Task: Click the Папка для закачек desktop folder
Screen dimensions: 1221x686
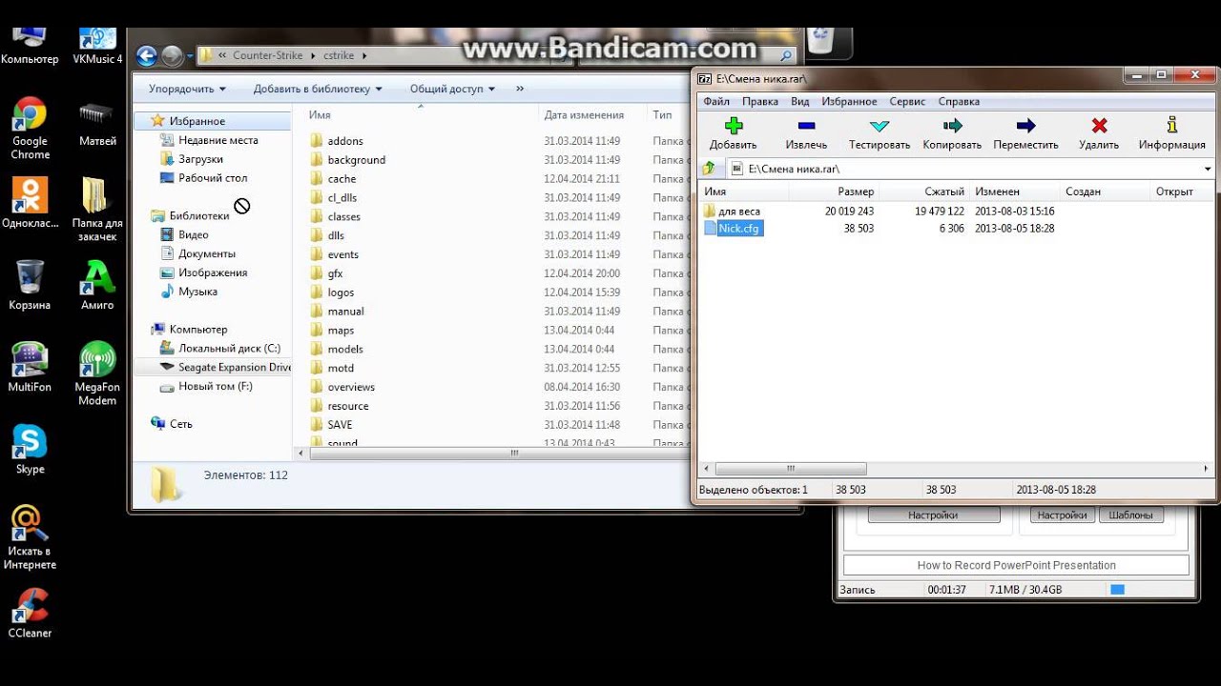Action: click(x=94, y=195)
